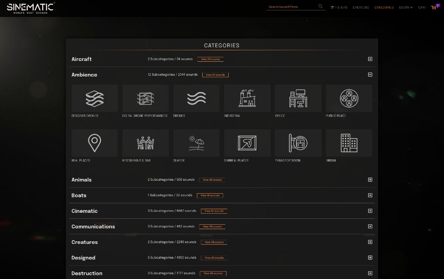Select the Drones waves icon
This screenshot has width=444, height=279.
[x=196, y=98]
